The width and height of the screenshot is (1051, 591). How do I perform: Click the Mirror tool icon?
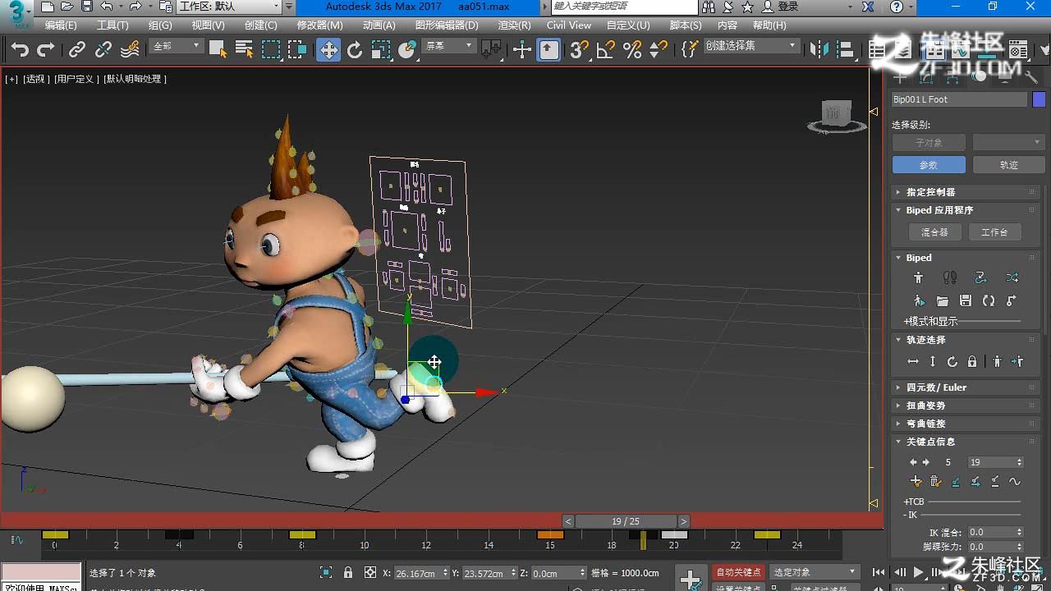click(x=819, y=50)
